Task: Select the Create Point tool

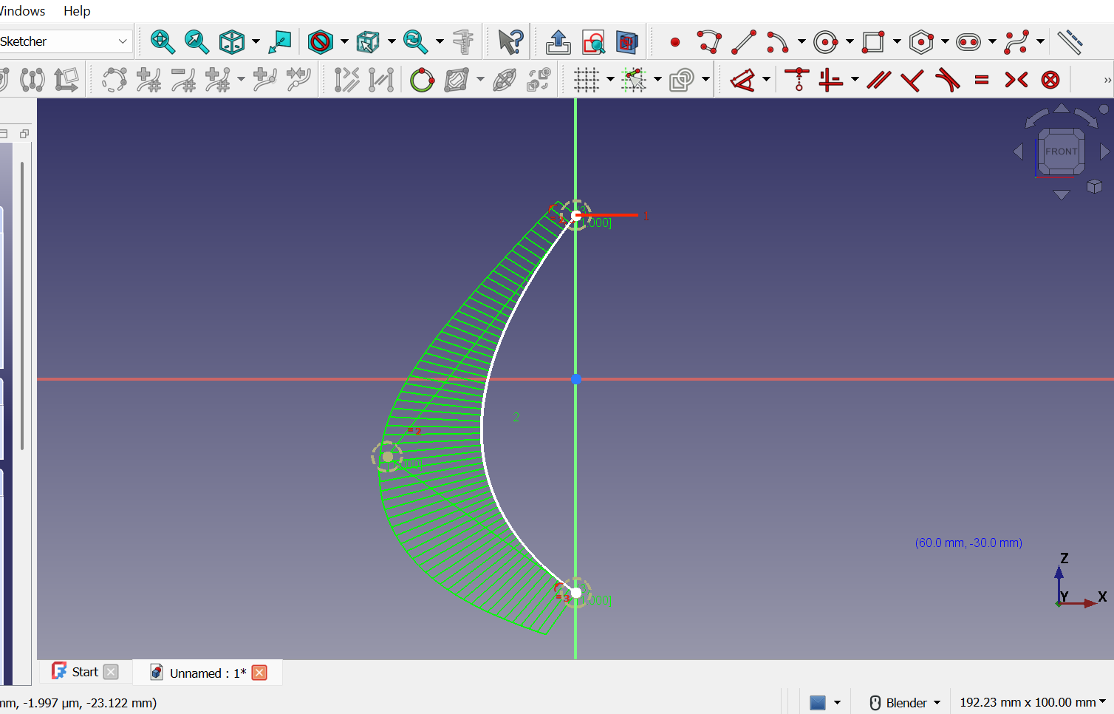Action: pyautogui.click(x=674, y=42)
